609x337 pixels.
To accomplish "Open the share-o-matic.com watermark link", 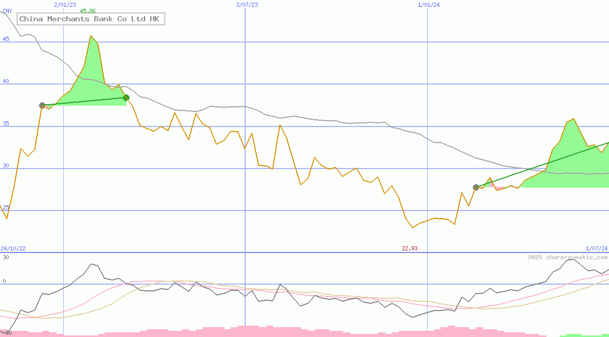I will (x=568, y=257).
